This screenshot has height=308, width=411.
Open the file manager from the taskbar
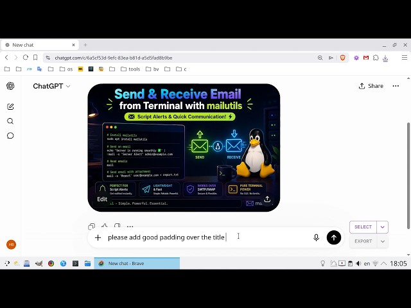[87, 263]
